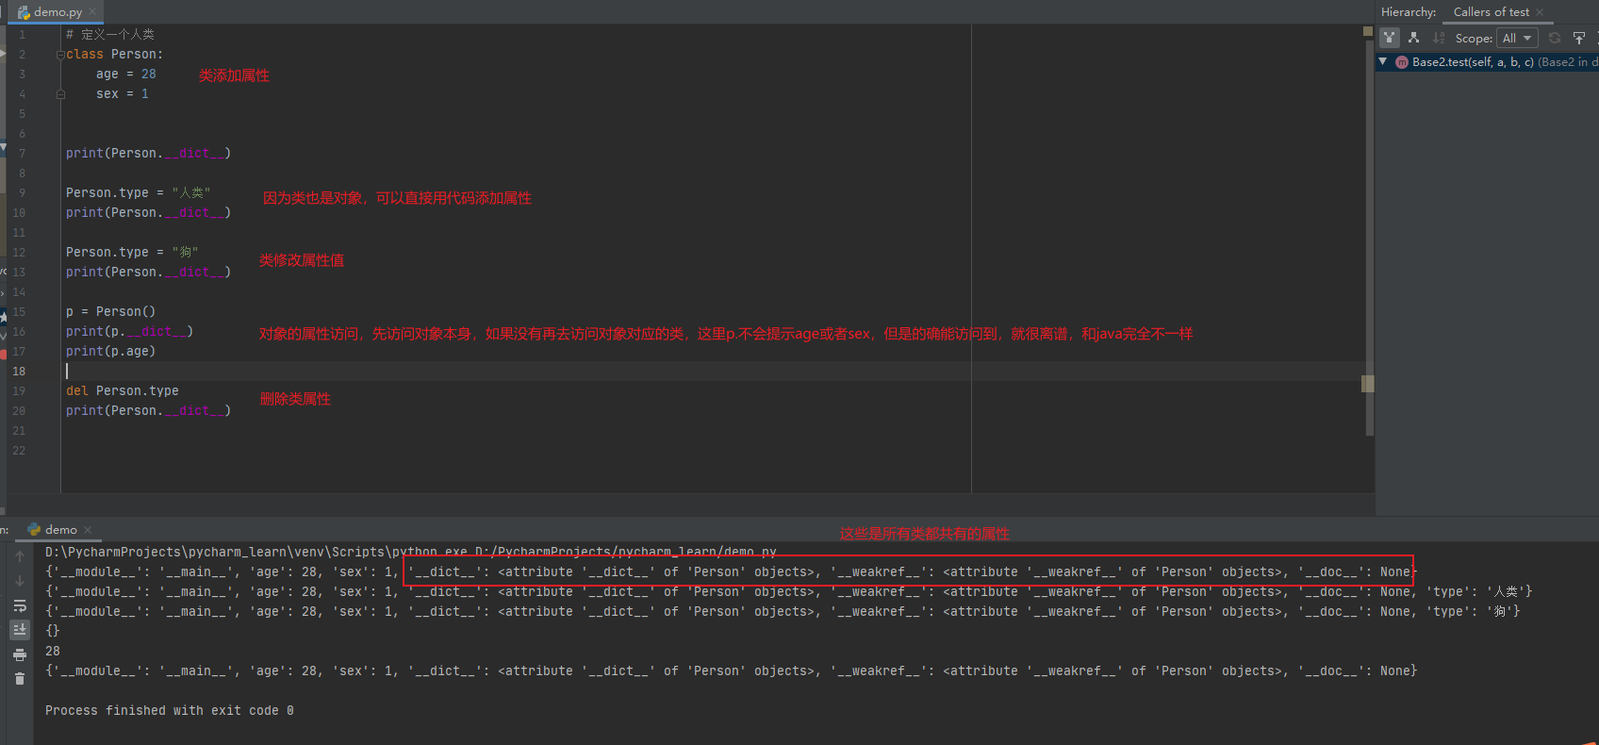Collapse the class Person code block
Screen dimensions: 1599x745
(60, 55)
